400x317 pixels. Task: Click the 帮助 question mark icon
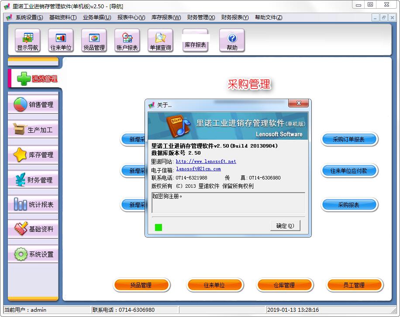[232, 41]
